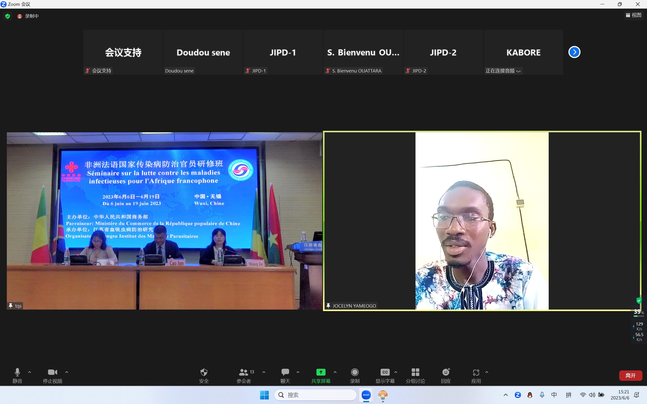Expand audio options arrow beside mute

tap(30, 372)
